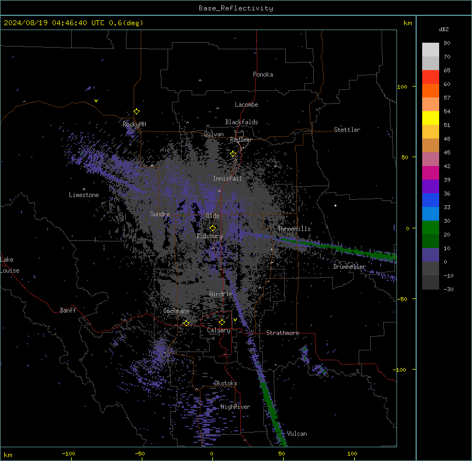Click the yellow V marker east of Calgary
Viewport: 472px width, 461px height.
(235, 320)
